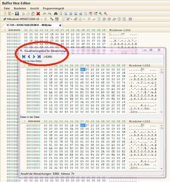
Task: Click the zoom in magnifier icon
Action: coord(100,14)
